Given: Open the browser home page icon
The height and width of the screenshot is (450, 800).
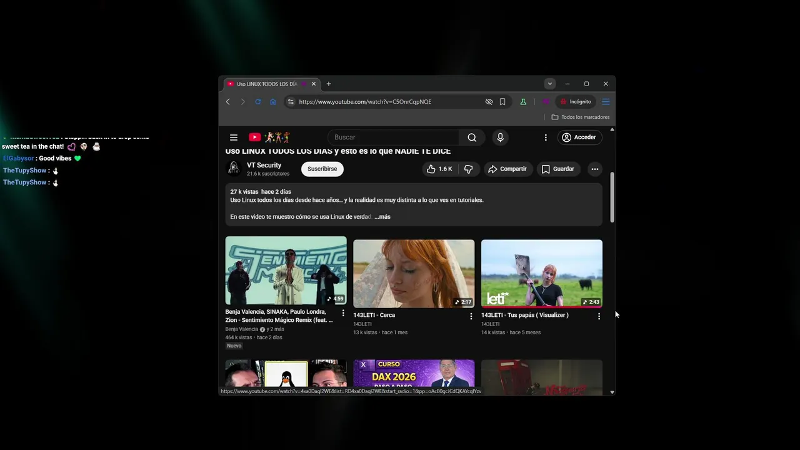Looking at the screenshot, I should pos(273,102).
